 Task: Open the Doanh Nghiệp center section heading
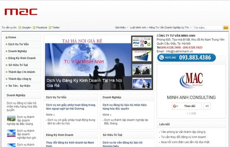112,97
